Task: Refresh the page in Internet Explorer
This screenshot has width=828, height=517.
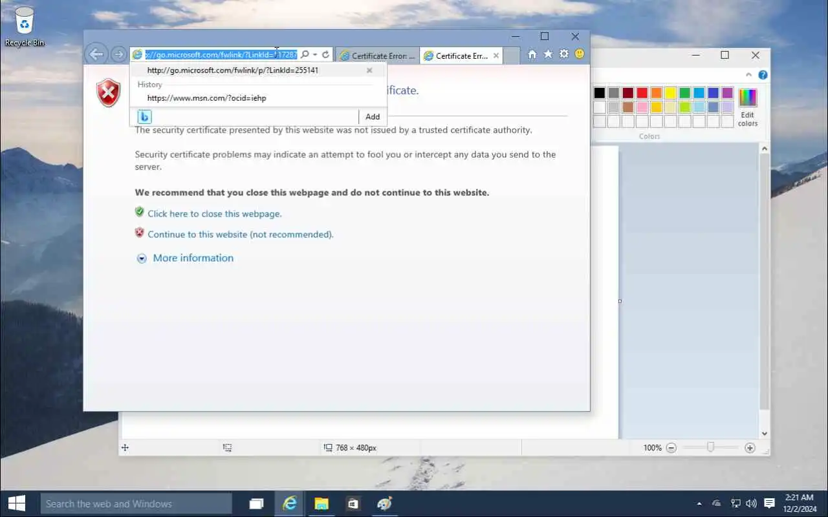Action: tap(325, 55)
